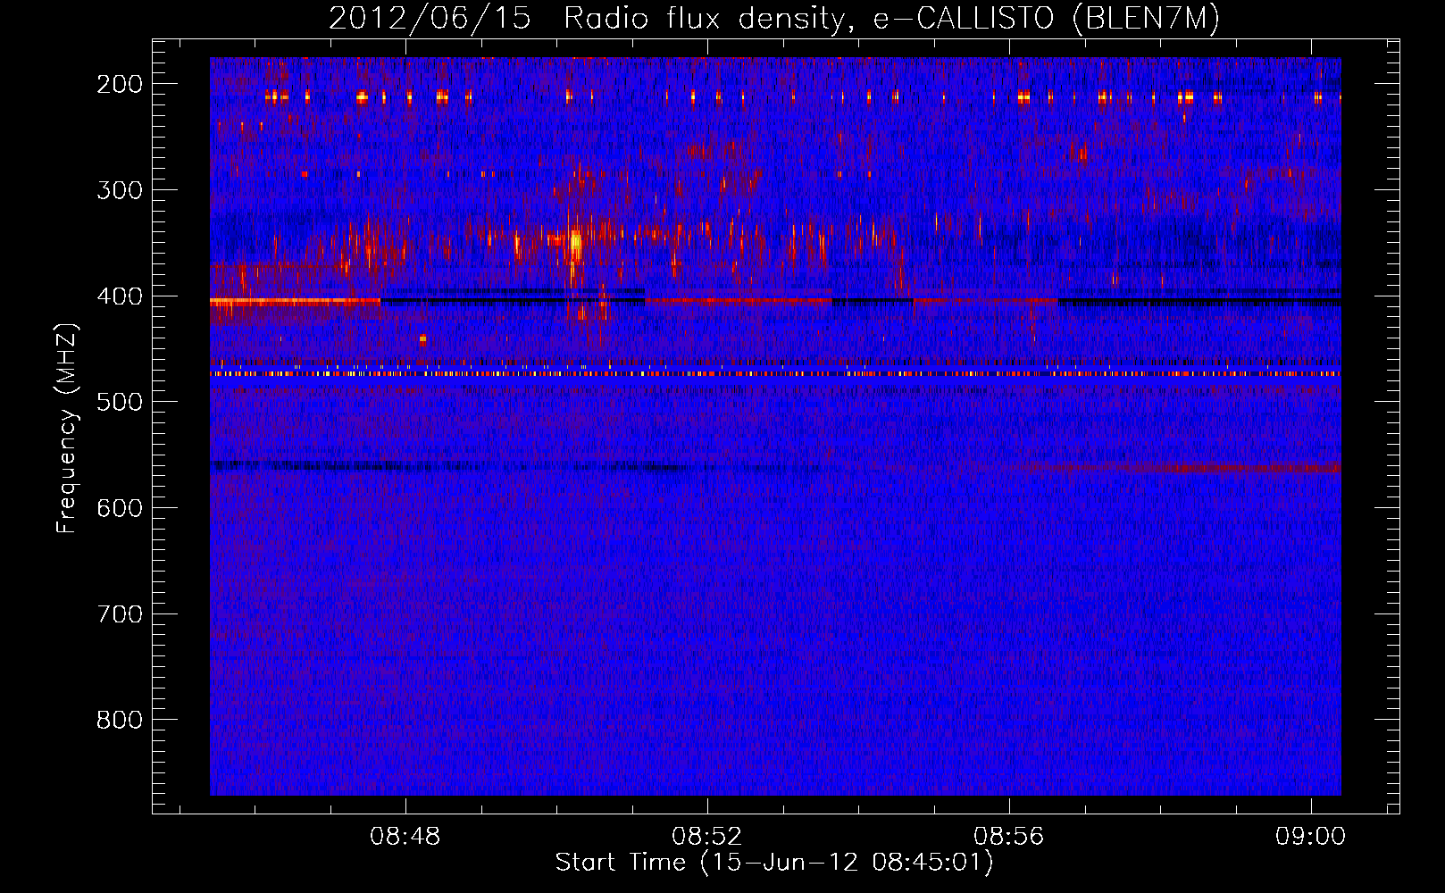Click the 300 frequency tick label
This screenshot has width=1445, height=893.
[x=119, y=189]
